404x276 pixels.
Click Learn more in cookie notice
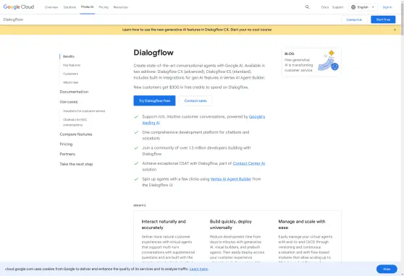click(x=198, y=269)
